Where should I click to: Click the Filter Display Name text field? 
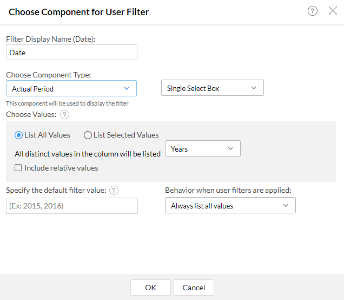71,53
